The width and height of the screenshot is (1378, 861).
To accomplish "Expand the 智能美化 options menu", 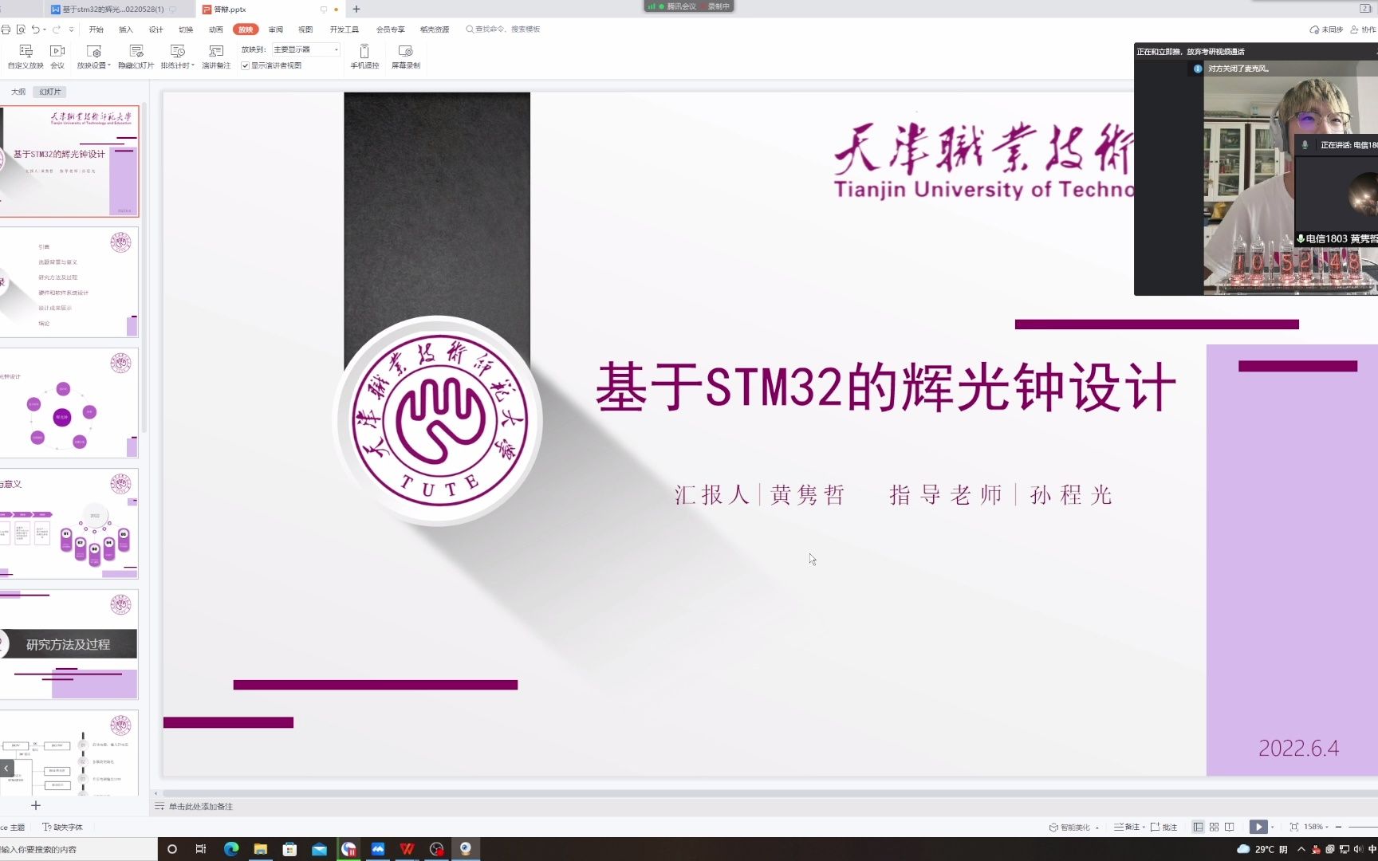I will tap(1097, 828).
